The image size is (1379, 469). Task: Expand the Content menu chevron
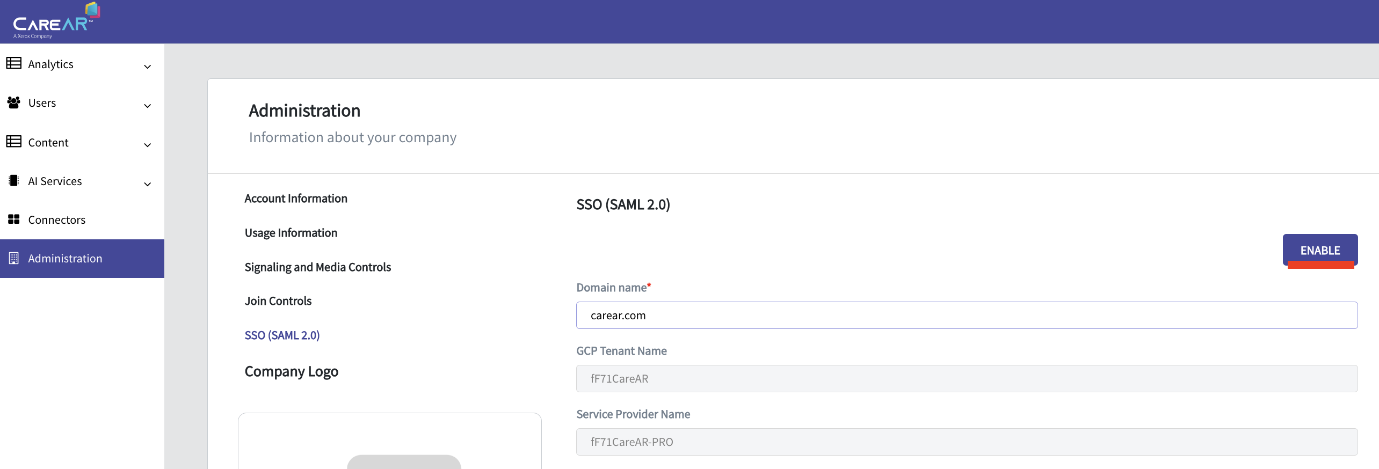[148, 145]
